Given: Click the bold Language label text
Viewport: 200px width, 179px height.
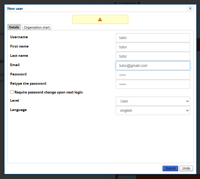Looking at the screenshot, I should pos(18,110).
